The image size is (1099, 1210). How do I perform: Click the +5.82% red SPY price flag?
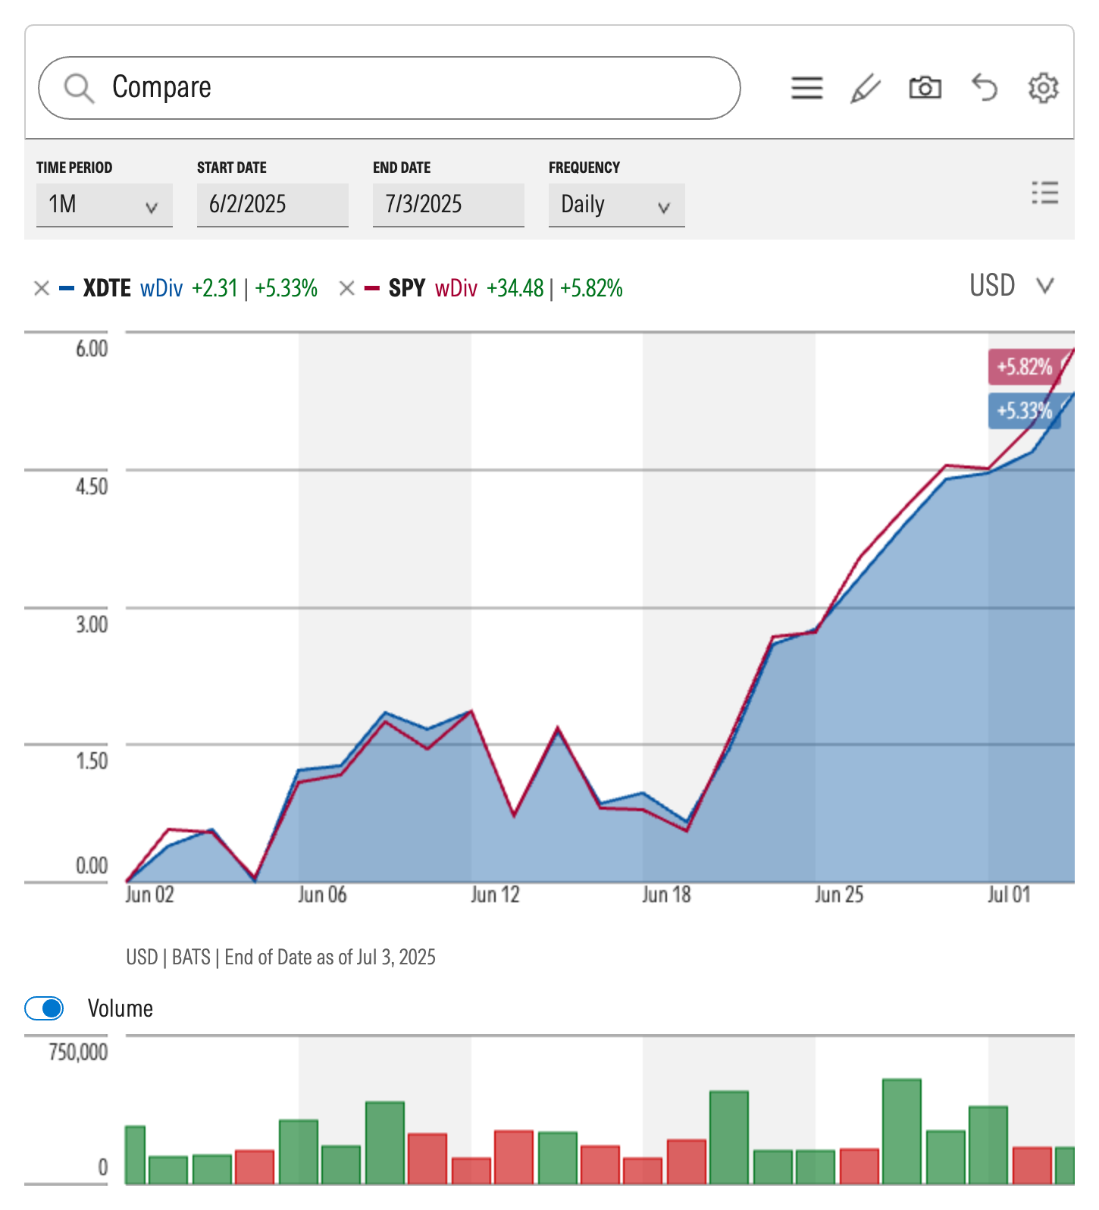(1024, 367)
